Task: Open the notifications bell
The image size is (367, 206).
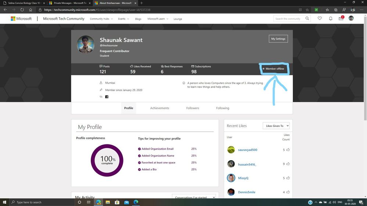Action: pos(331,18)
